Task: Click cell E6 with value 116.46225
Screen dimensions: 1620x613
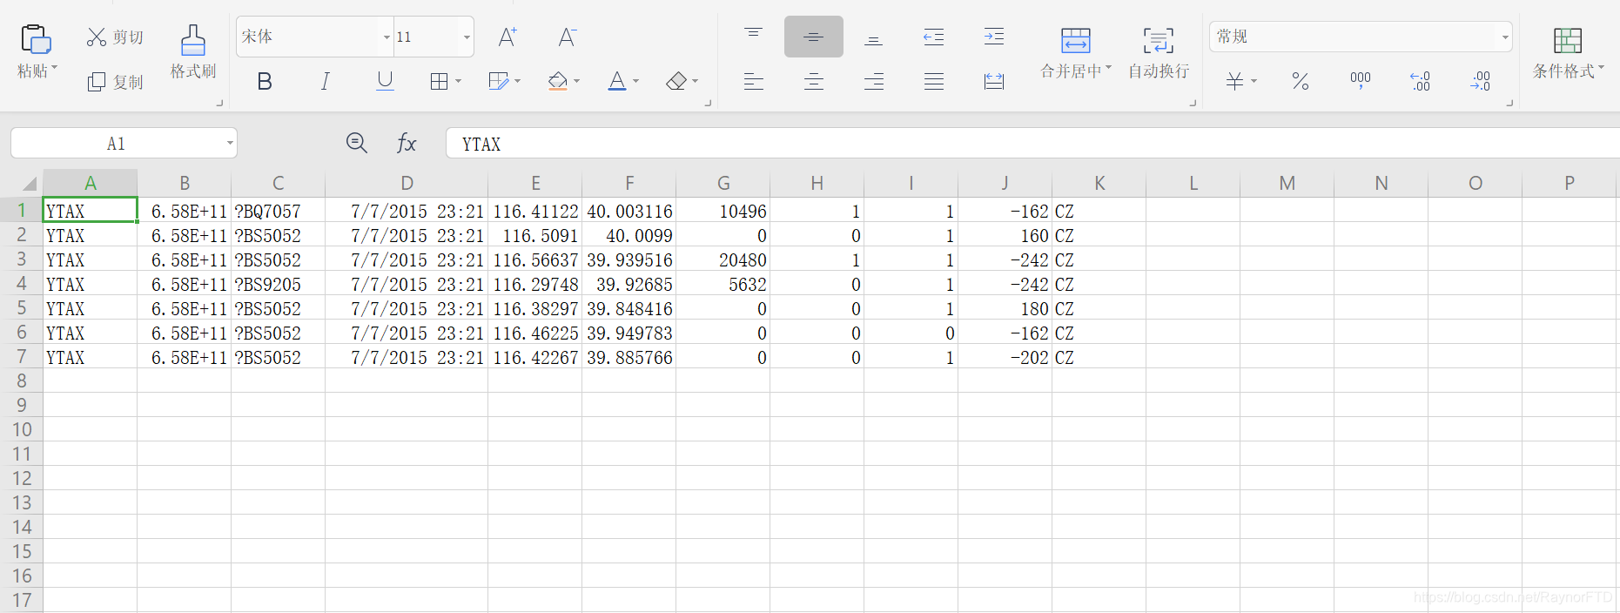Action: click(x=535, y=333)
